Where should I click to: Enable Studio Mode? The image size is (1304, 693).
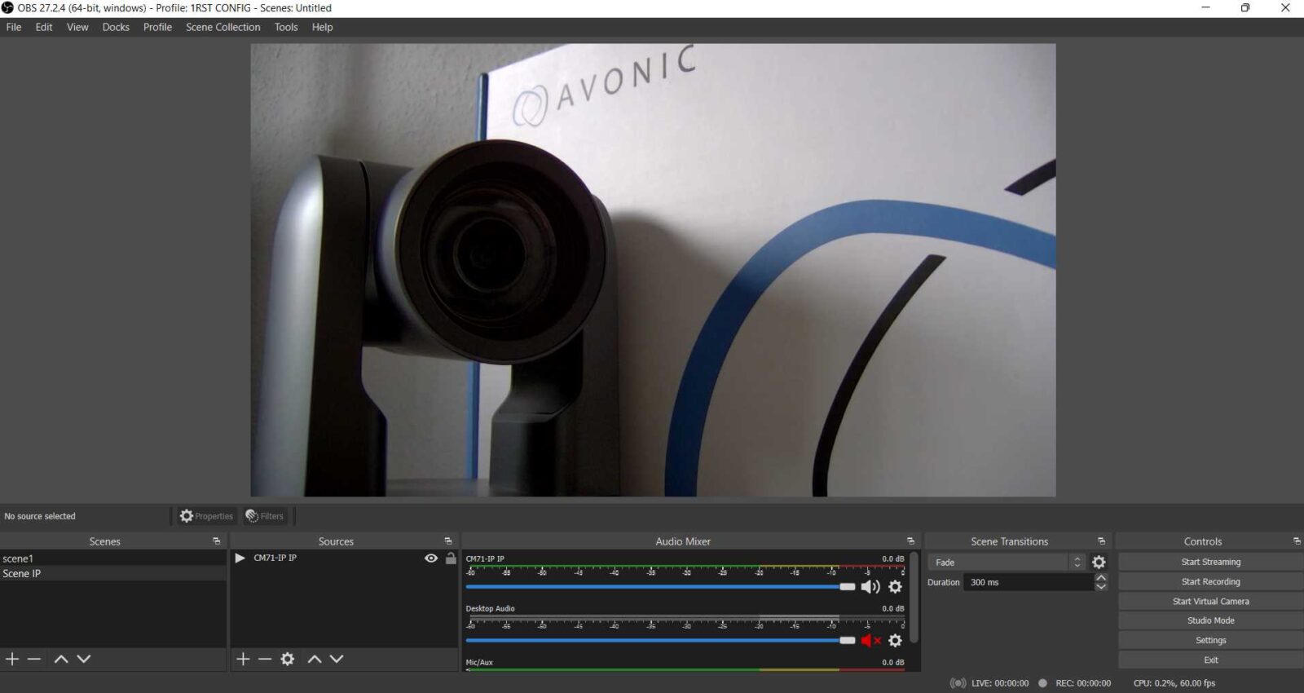tap(1210, 620)
